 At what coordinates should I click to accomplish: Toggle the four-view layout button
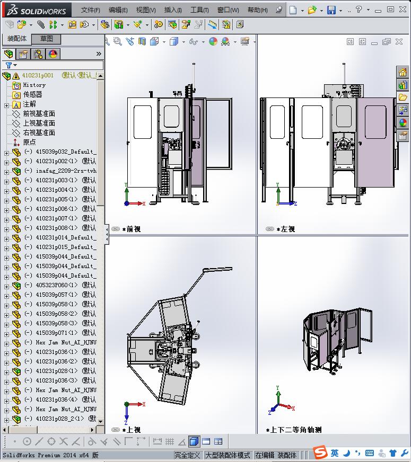218,441
